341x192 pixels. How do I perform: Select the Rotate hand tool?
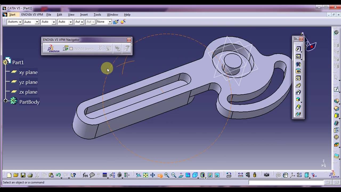pyautogui.click(x=160, y=175)
